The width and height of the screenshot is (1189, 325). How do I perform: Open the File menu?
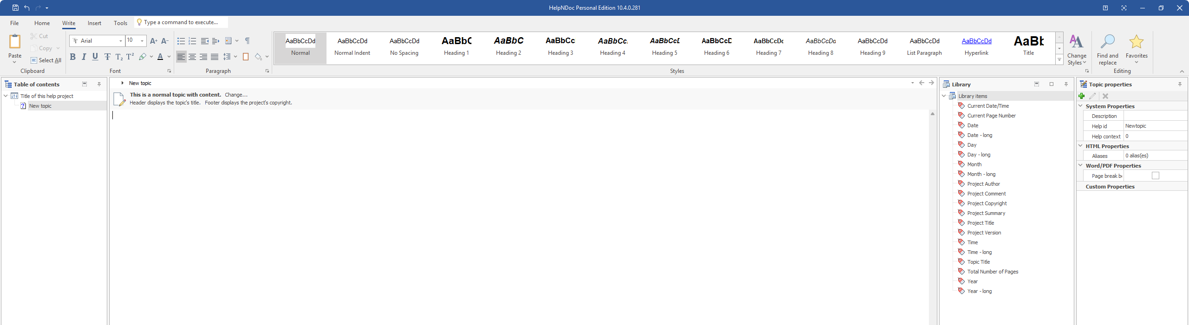tap(14, 23)
